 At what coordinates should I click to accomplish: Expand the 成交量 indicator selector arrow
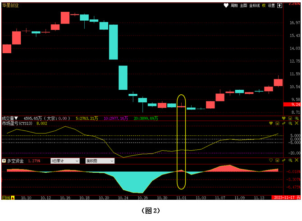point(16,118)
